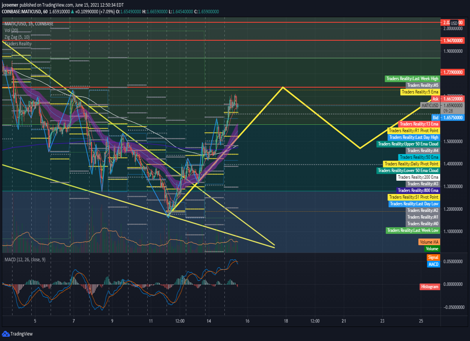The height and width of the screenshot is (341, 470).
Task: Select the green Last Week High label
Action: 412,79
